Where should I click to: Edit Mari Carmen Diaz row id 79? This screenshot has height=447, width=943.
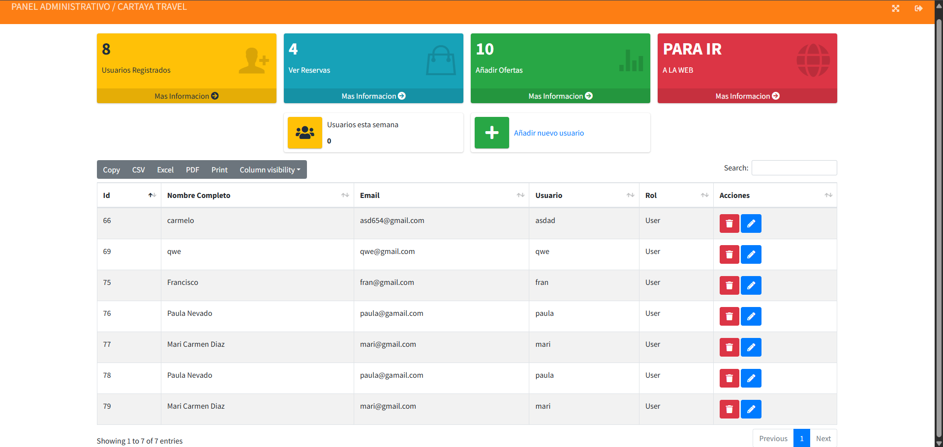(751, 409)
